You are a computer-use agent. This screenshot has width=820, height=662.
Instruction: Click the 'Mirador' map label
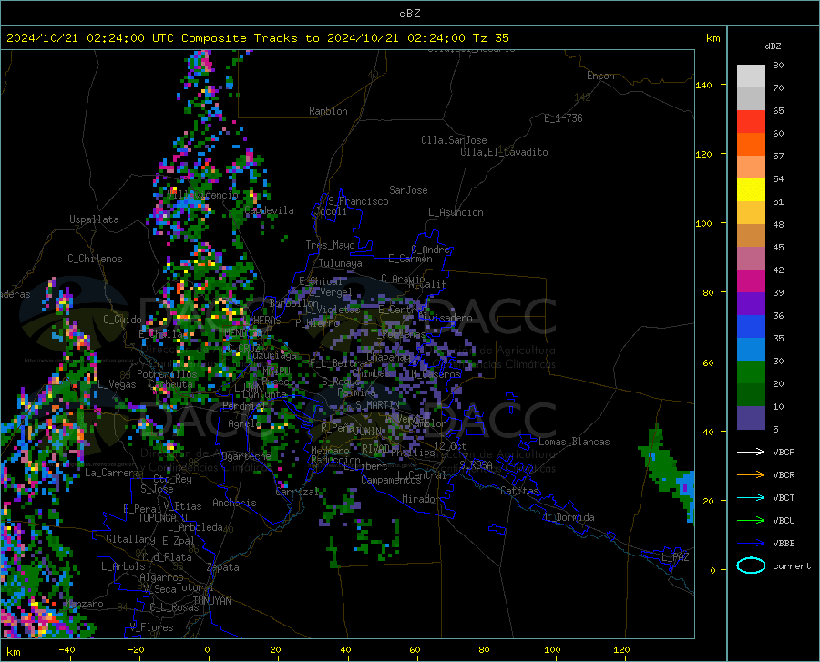tap(420, 499)
